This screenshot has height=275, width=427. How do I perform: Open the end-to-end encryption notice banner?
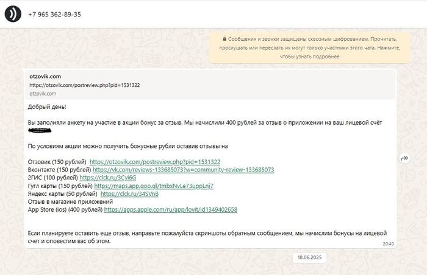point(309,48)
